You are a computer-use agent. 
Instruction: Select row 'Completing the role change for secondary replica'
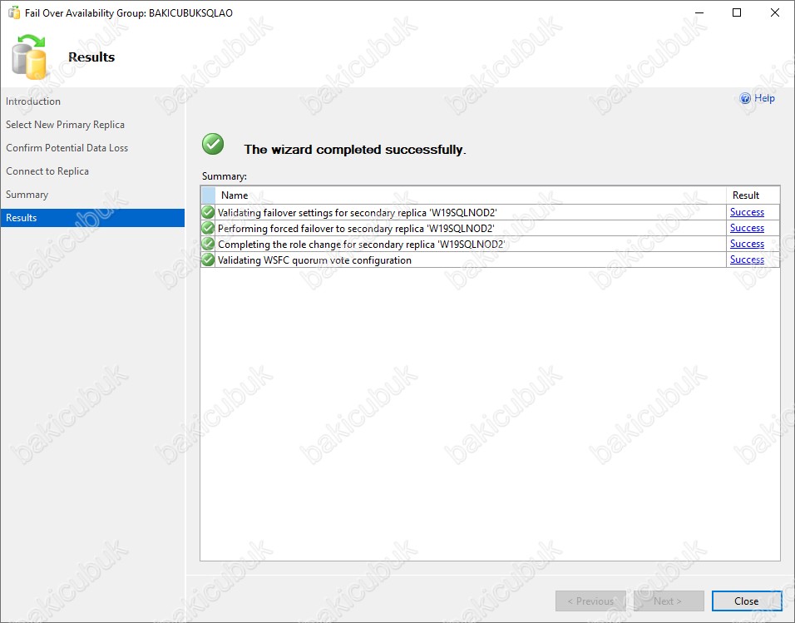coord(490,244)
